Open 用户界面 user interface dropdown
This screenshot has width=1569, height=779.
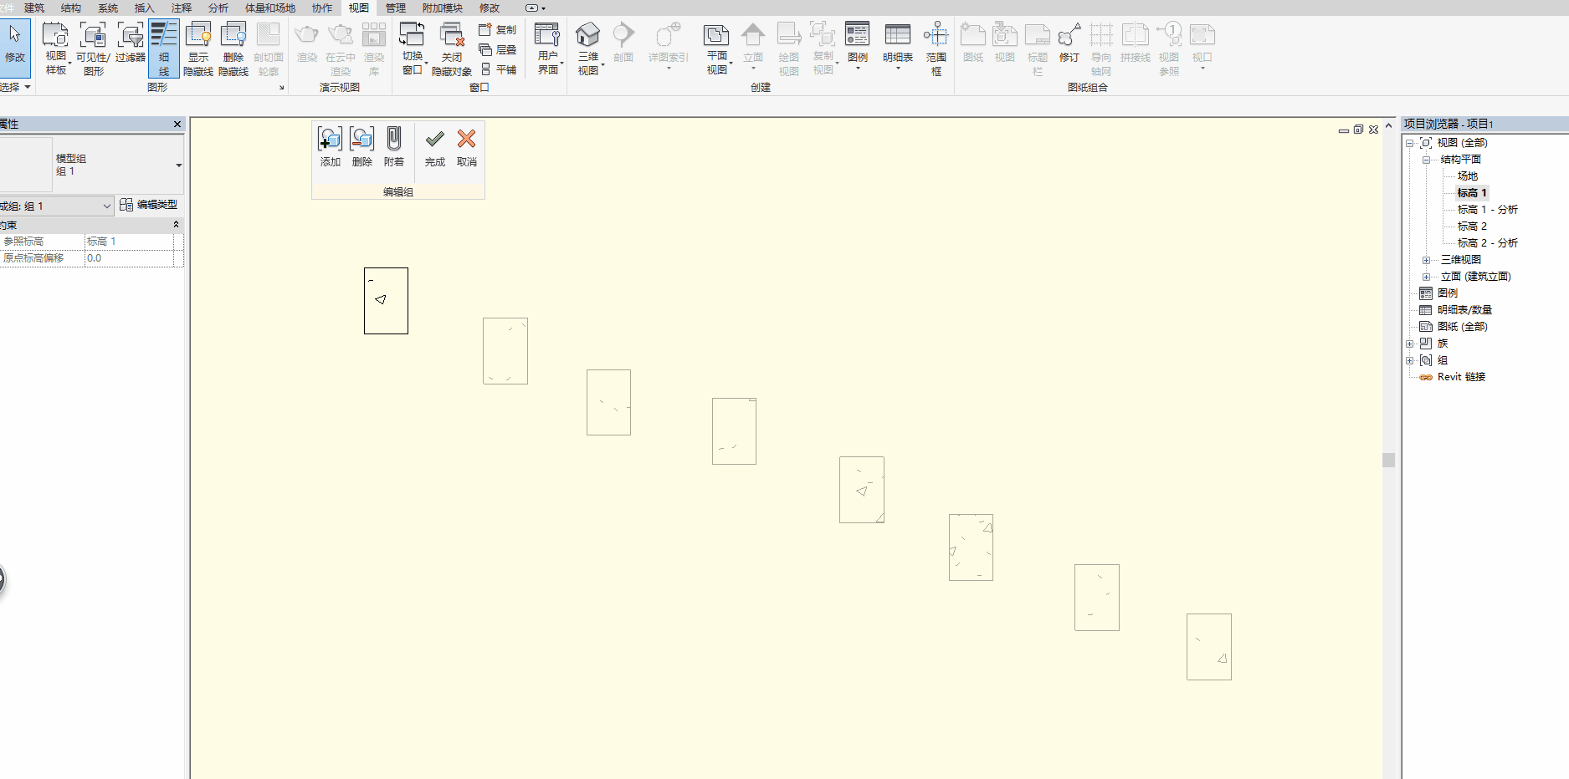(x=548, y=48)
